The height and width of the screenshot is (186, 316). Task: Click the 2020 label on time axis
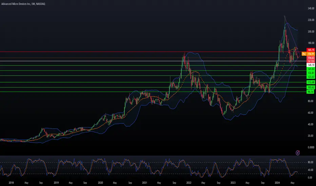coord(100,183)
